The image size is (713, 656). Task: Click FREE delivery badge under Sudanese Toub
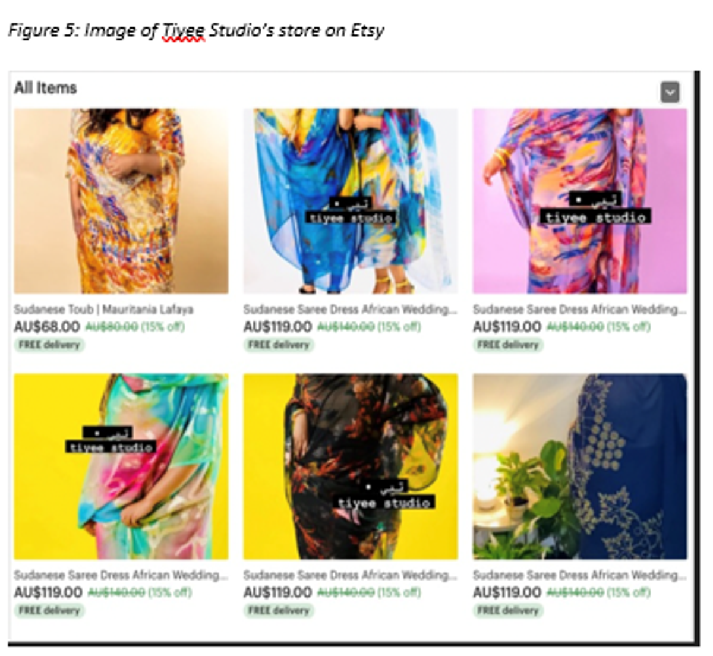tap(49, 345)
